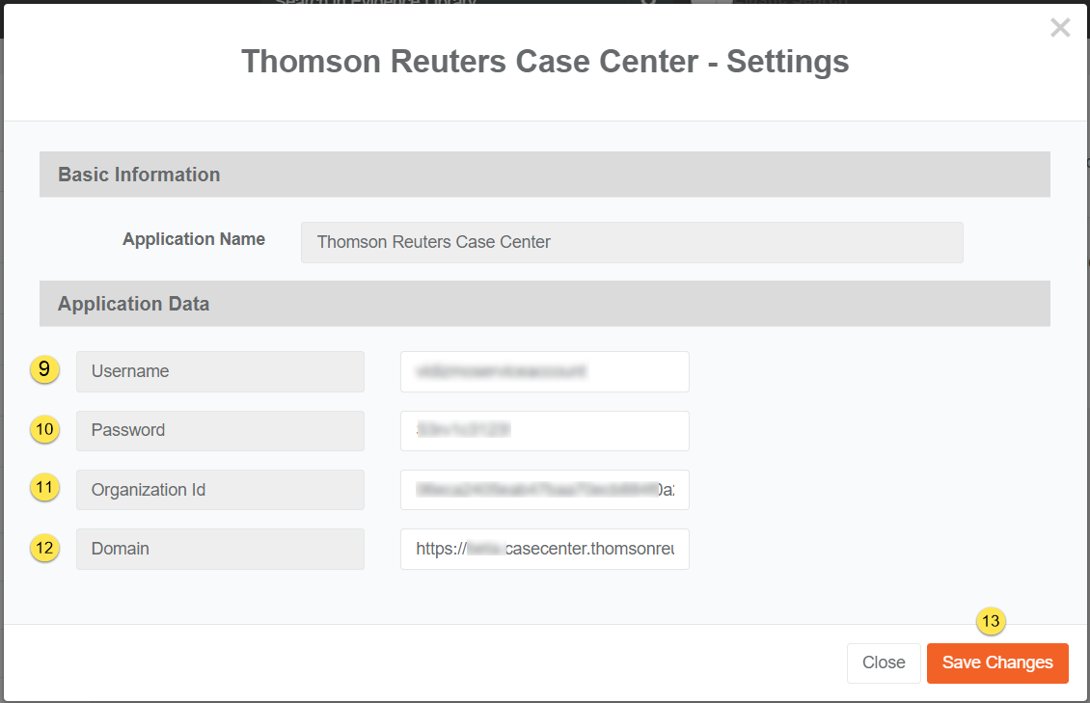
Task: Click the Application Name text field
Action: (632, 242)
